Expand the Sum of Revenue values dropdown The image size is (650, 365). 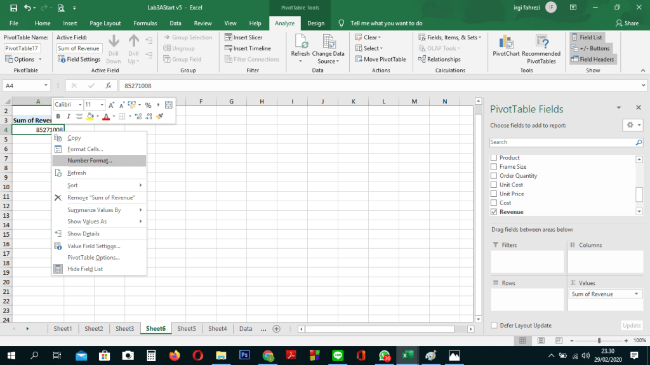637,295
